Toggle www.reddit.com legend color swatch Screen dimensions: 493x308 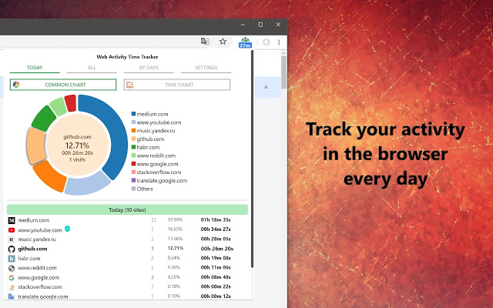(133, 156)
